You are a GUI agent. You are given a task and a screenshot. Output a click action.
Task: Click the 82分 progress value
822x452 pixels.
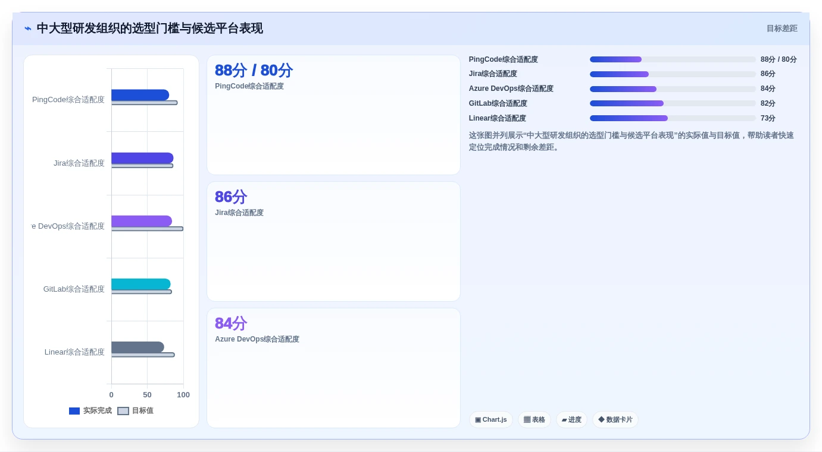768,103
